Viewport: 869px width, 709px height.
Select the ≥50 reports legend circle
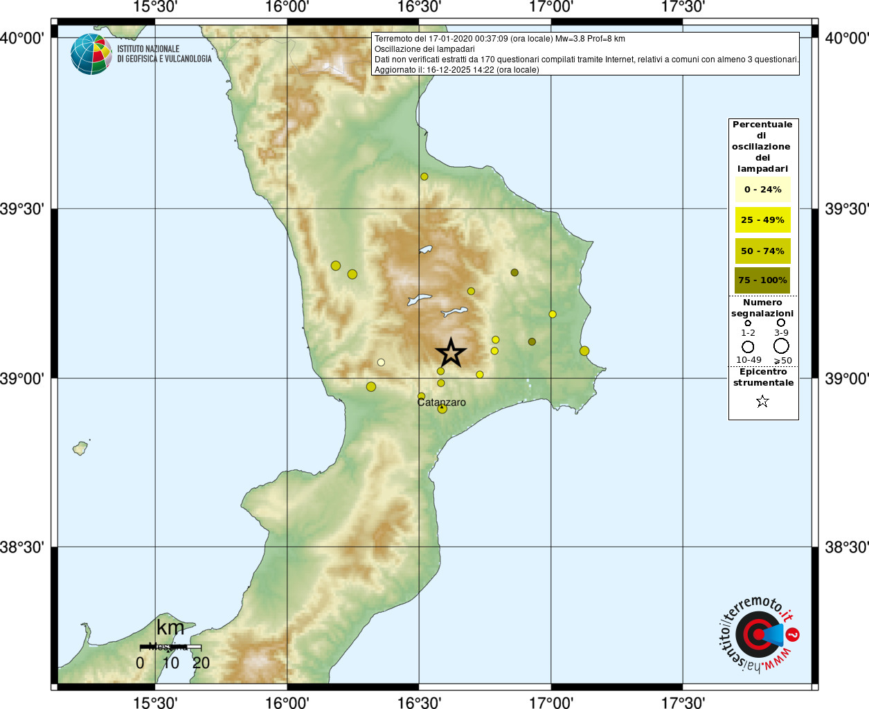tap(781, 345)
